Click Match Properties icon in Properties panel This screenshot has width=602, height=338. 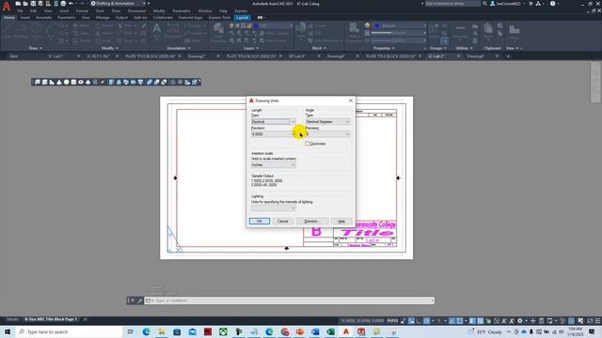pyautogui.click(x=354, y=32)
